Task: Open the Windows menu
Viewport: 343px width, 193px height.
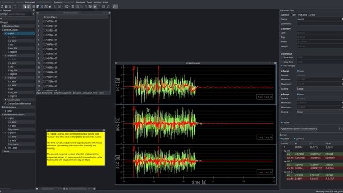Action: point(80,2)
